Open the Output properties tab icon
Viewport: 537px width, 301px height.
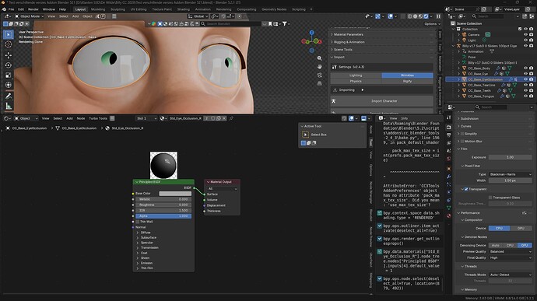pos(448,135)
